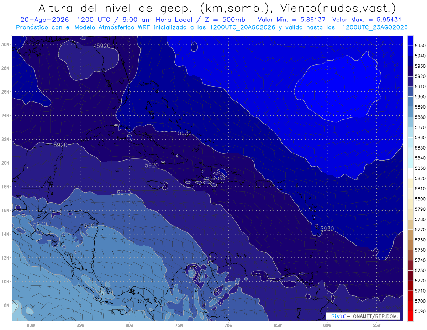Select the 5700 value on the color bar
Image resolution: width=427 pixels, height=330 pixels.
421,301
